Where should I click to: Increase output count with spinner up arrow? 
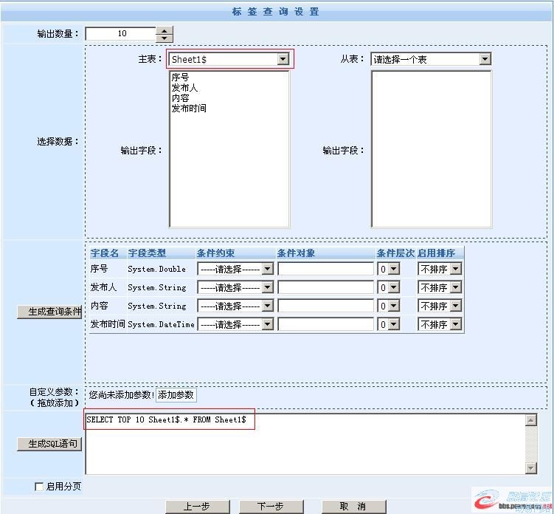(x=165, y=30)
